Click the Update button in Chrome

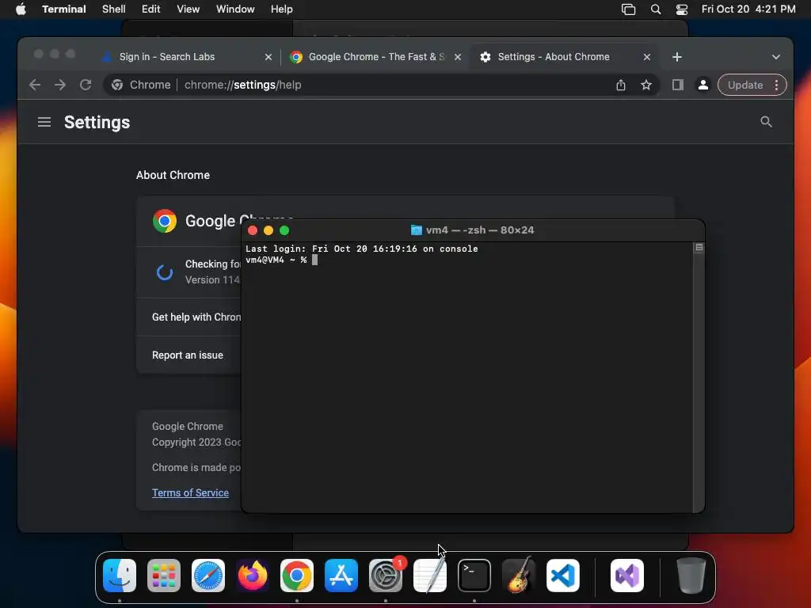(x=745, y=85)
